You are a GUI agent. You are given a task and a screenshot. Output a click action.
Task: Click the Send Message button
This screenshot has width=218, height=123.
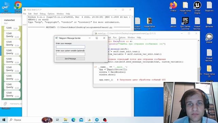tap(71, 58)
